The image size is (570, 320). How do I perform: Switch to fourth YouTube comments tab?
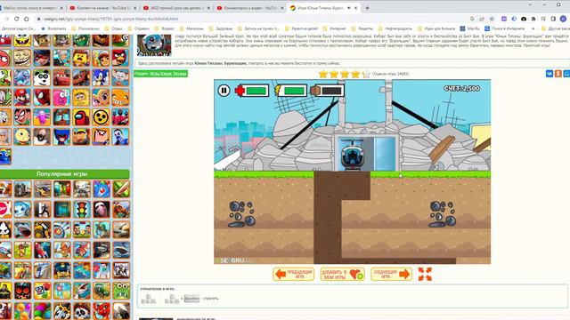(x=249, y=8)
